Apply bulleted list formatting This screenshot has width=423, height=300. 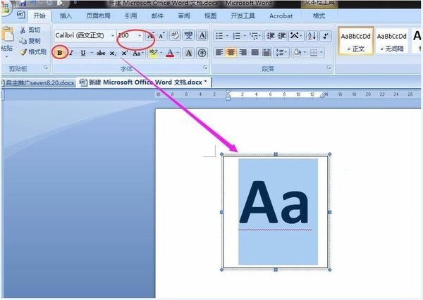219,35
